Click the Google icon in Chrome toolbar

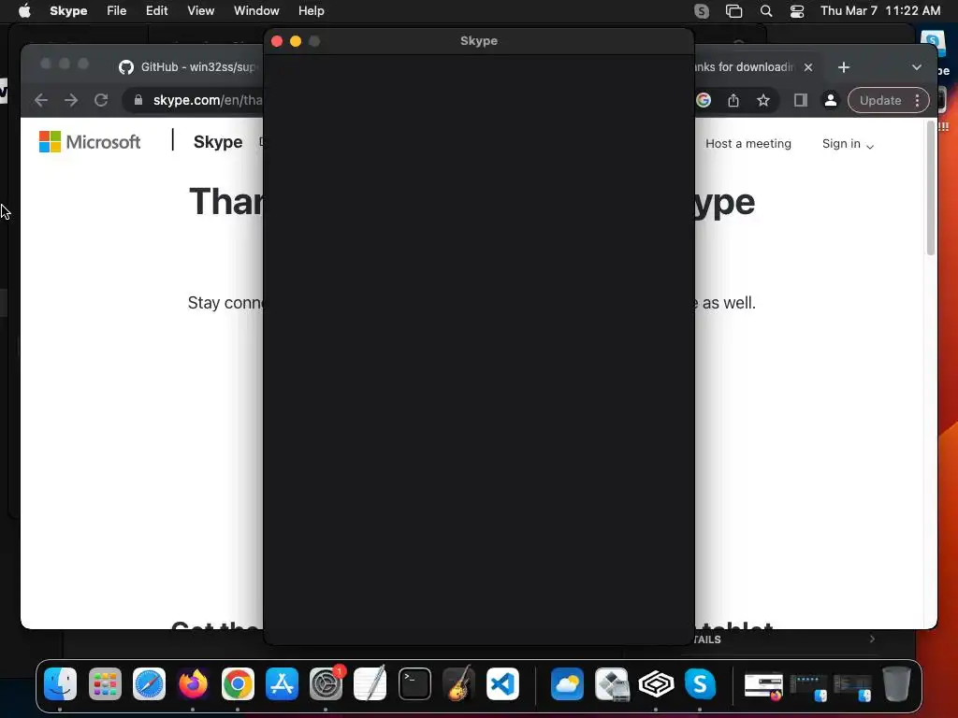tap(704, 100)
